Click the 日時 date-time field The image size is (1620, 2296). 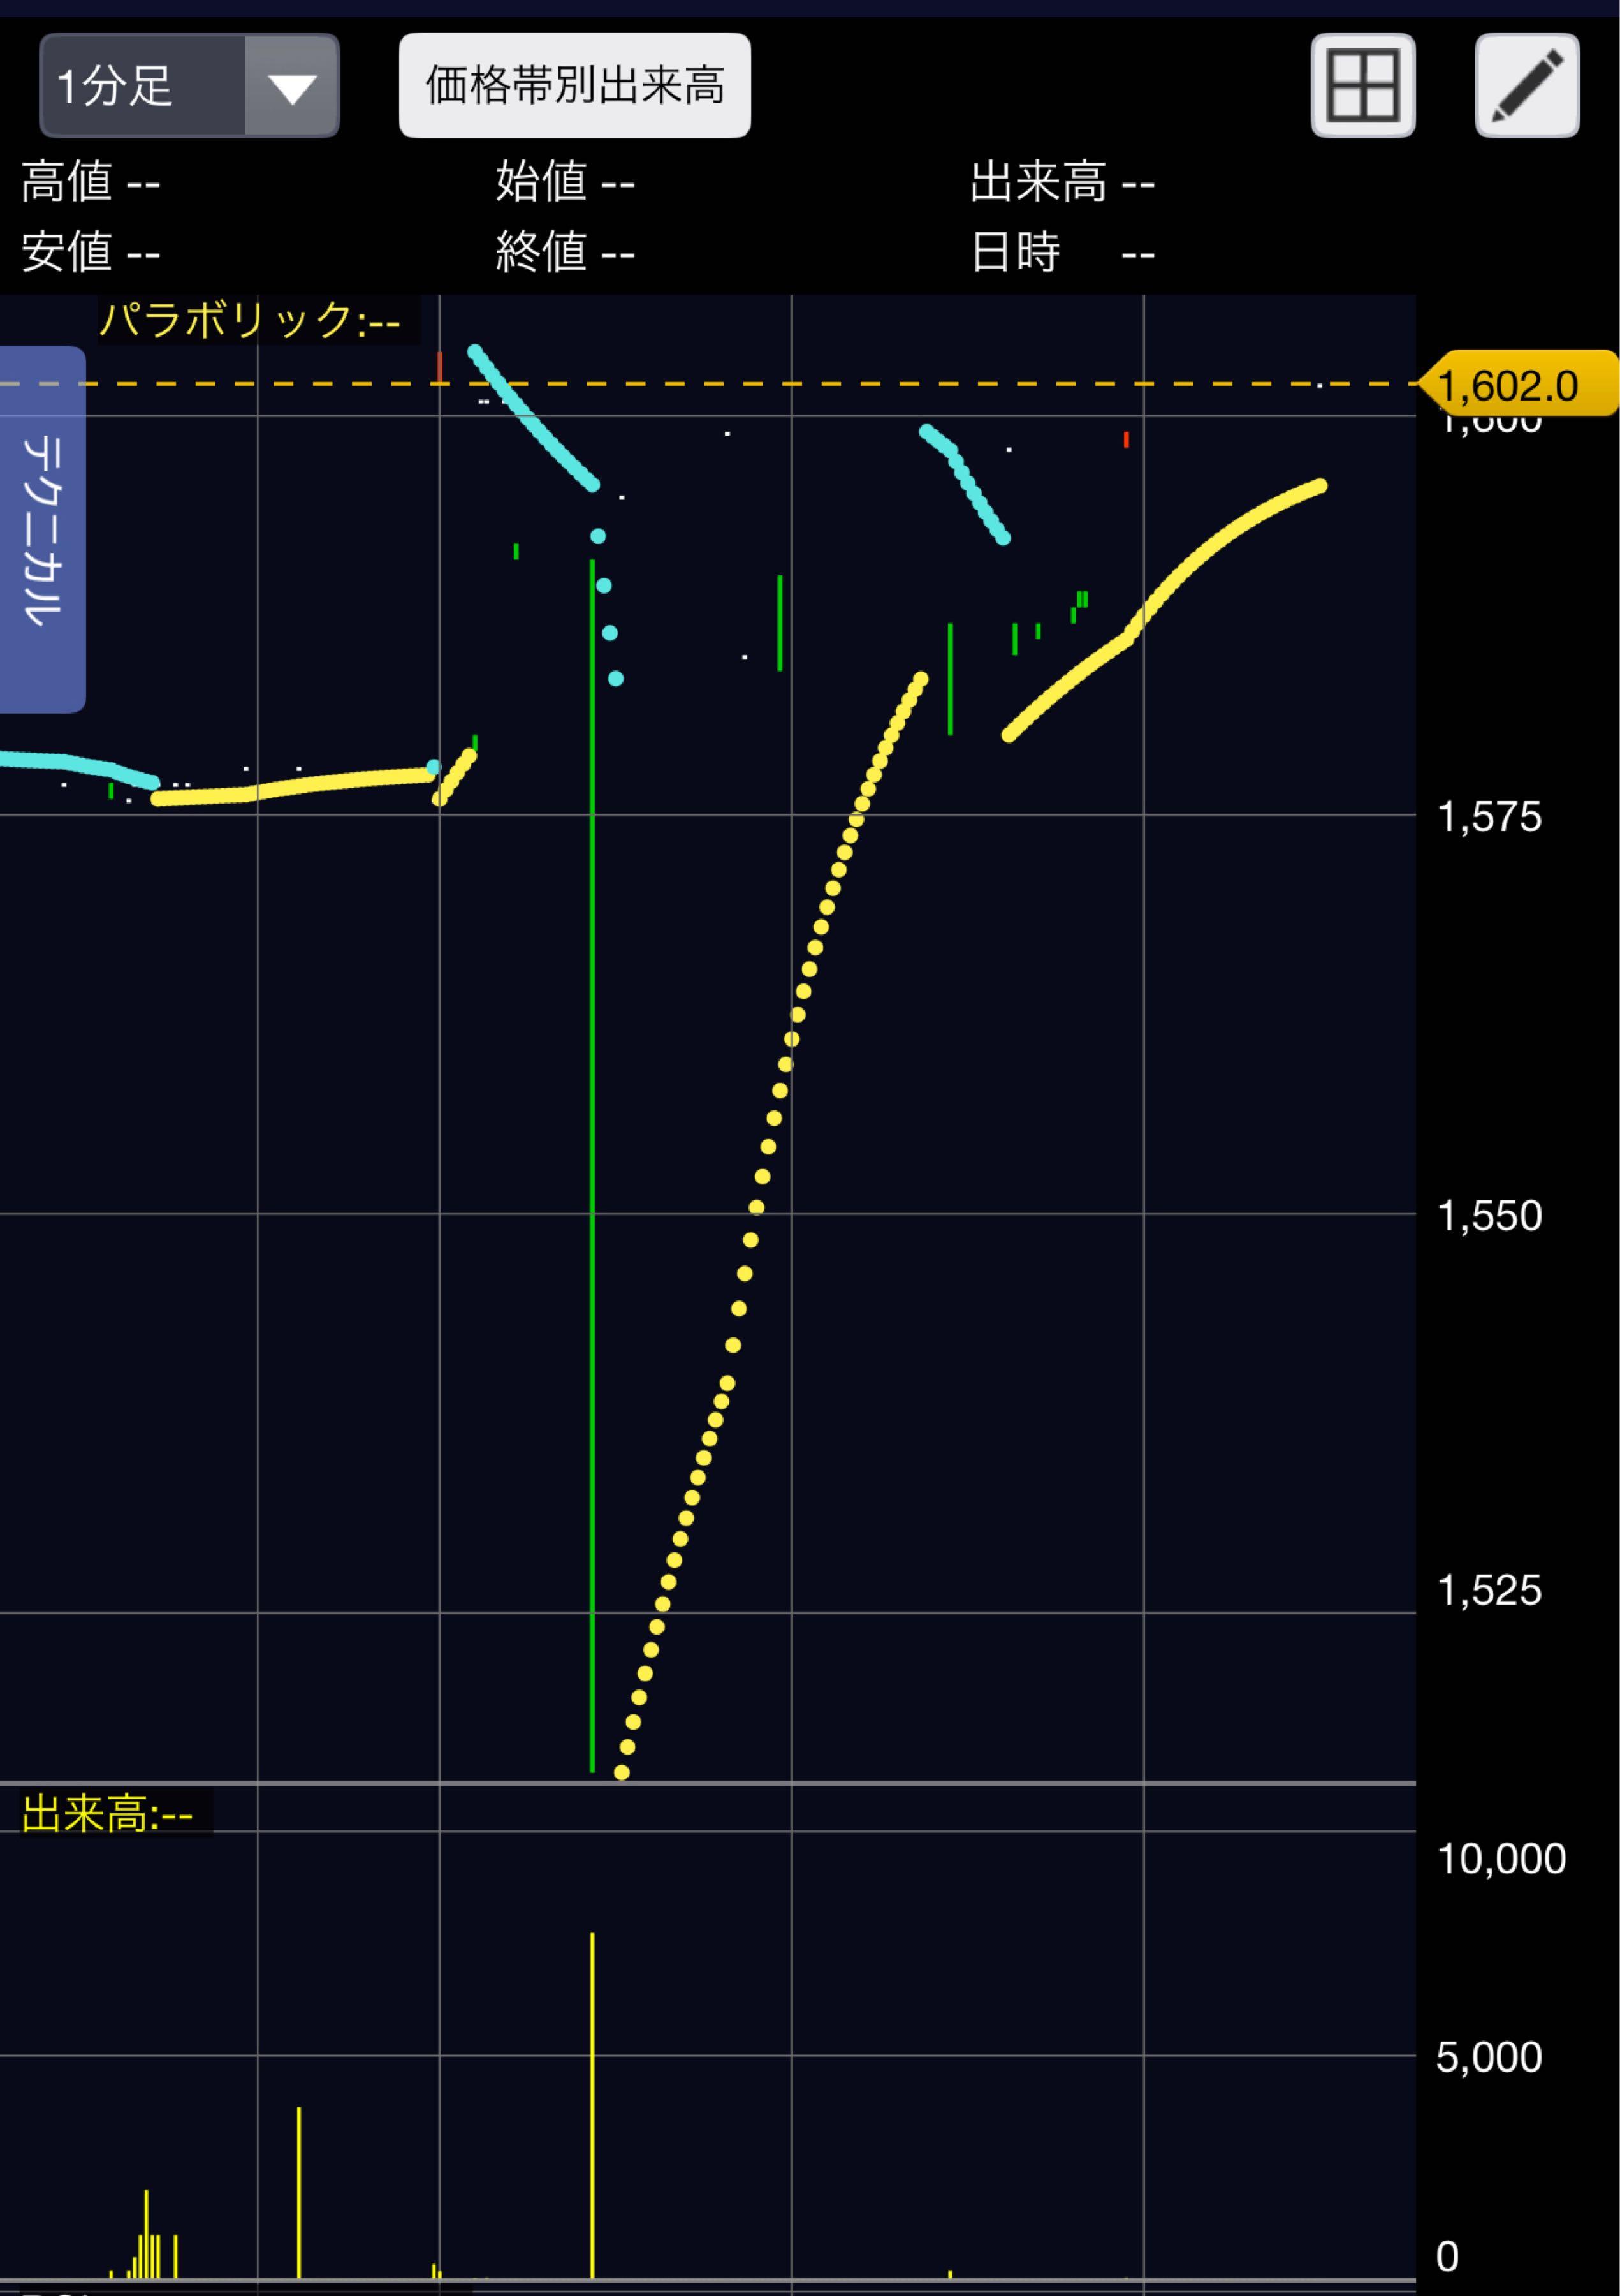[1062, 252]
